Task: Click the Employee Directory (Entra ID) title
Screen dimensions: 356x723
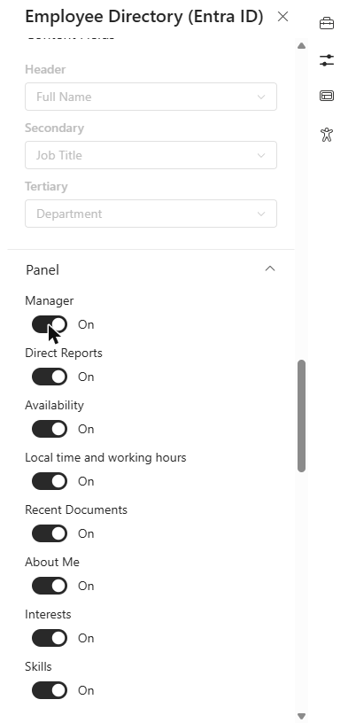Action: tap(143, 17)
